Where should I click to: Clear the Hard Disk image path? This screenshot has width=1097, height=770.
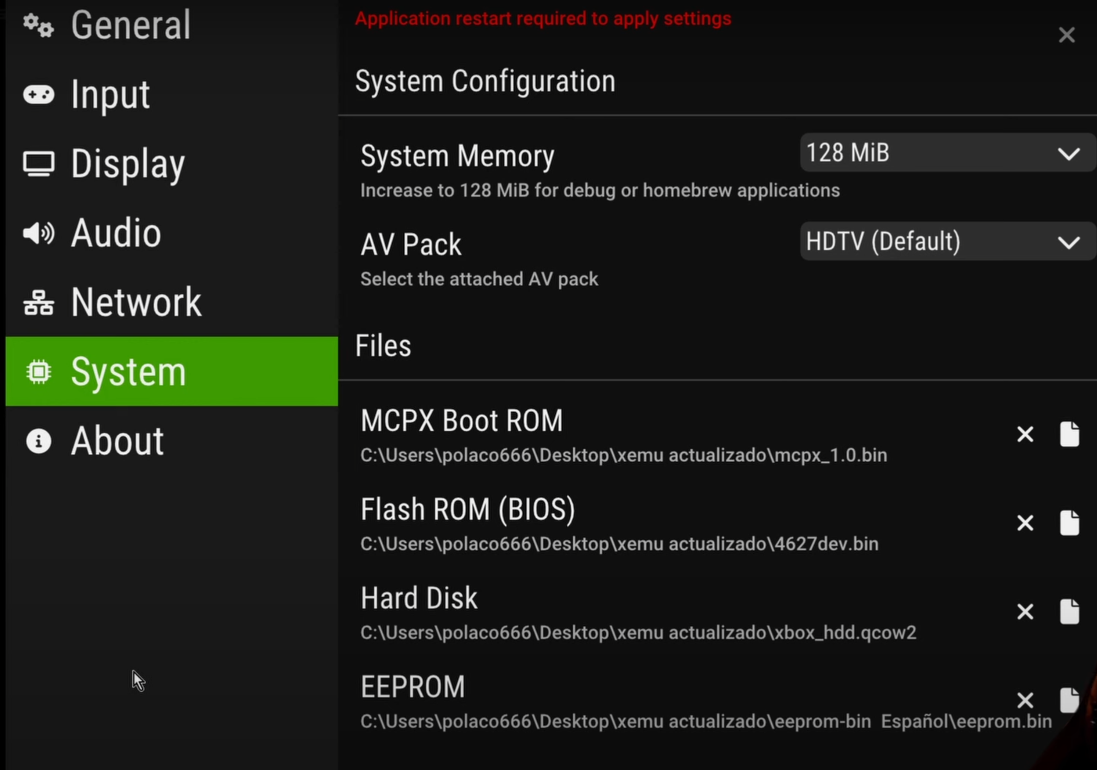tap(1025, 612)
